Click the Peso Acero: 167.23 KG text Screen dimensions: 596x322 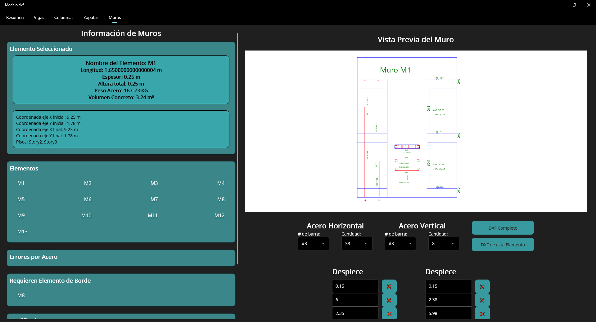121,90
